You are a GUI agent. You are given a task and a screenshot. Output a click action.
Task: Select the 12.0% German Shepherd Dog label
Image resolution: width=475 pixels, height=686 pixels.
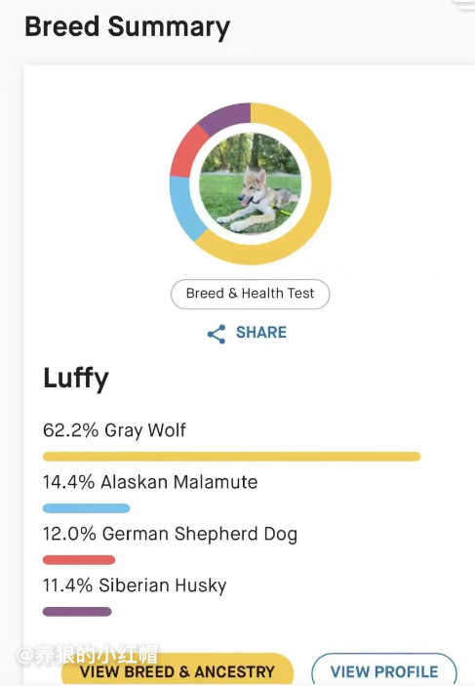170,534
